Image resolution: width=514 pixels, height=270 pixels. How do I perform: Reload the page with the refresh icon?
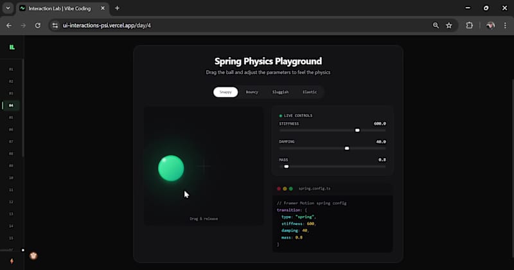click(38, 25)
